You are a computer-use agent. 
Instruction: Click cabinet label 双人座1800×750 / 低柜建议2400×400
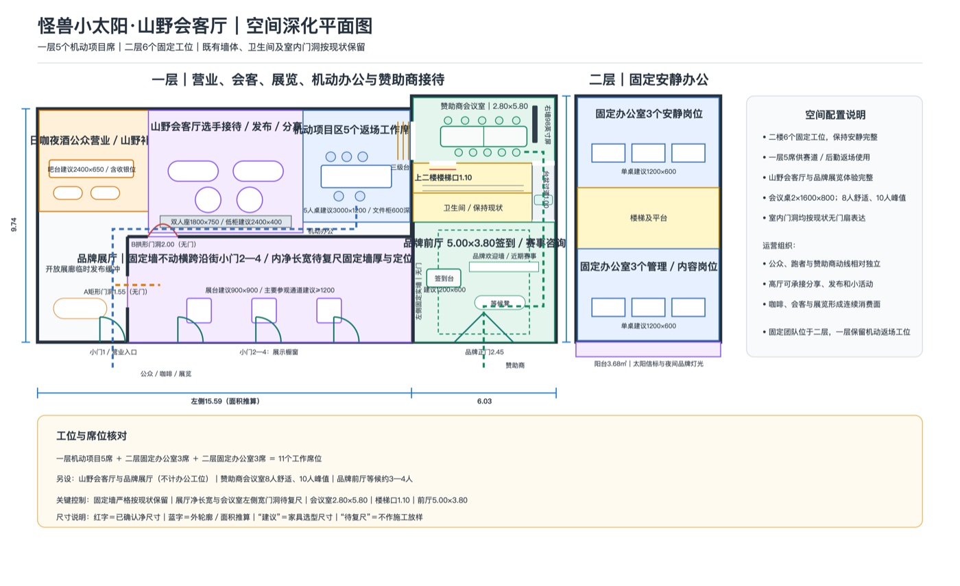(x=226, y=222)
